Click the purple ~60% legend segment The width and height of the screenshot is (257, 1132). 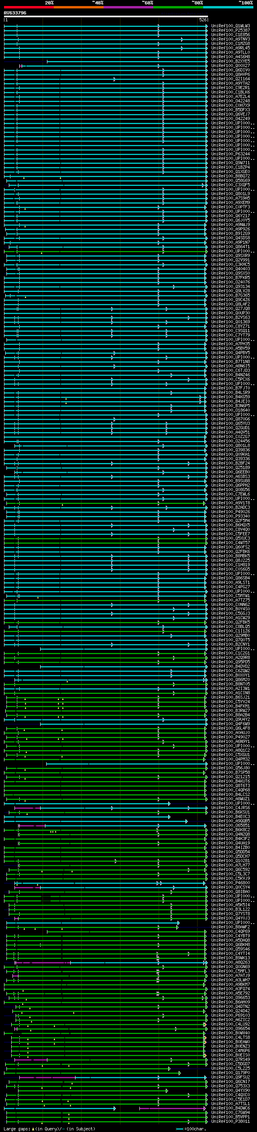128,7
